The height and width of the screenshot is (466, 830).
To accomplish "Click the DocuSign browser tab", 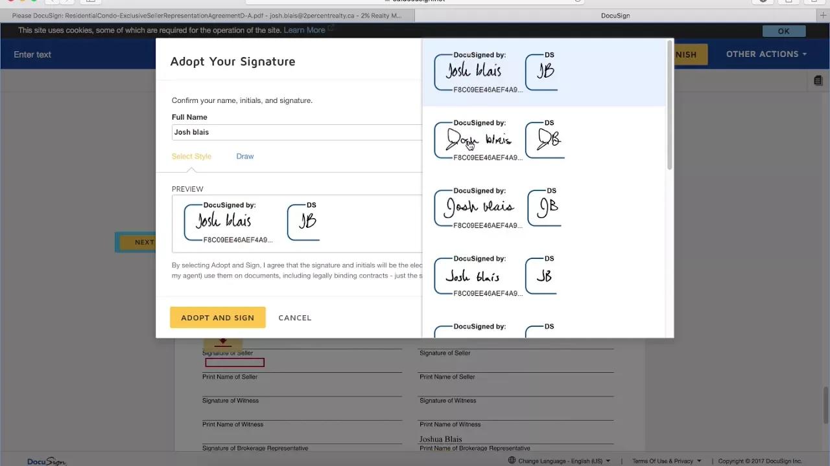I will pyautogui.click(x=615, y=15).
